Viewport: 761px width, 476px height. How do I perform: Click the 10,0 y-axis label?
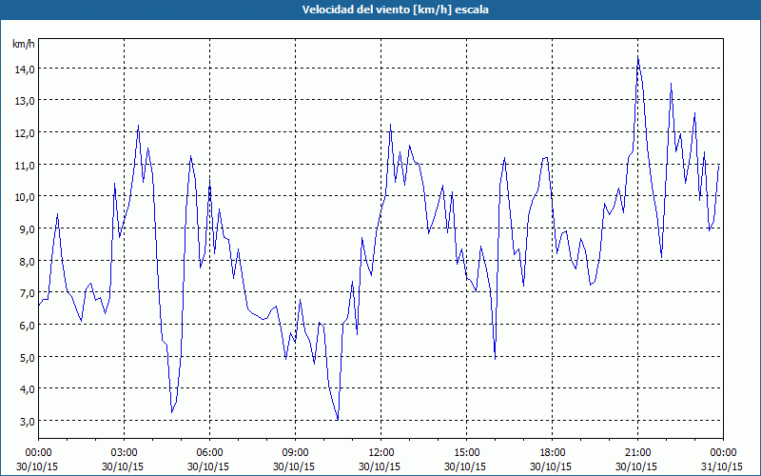point(25,197)
